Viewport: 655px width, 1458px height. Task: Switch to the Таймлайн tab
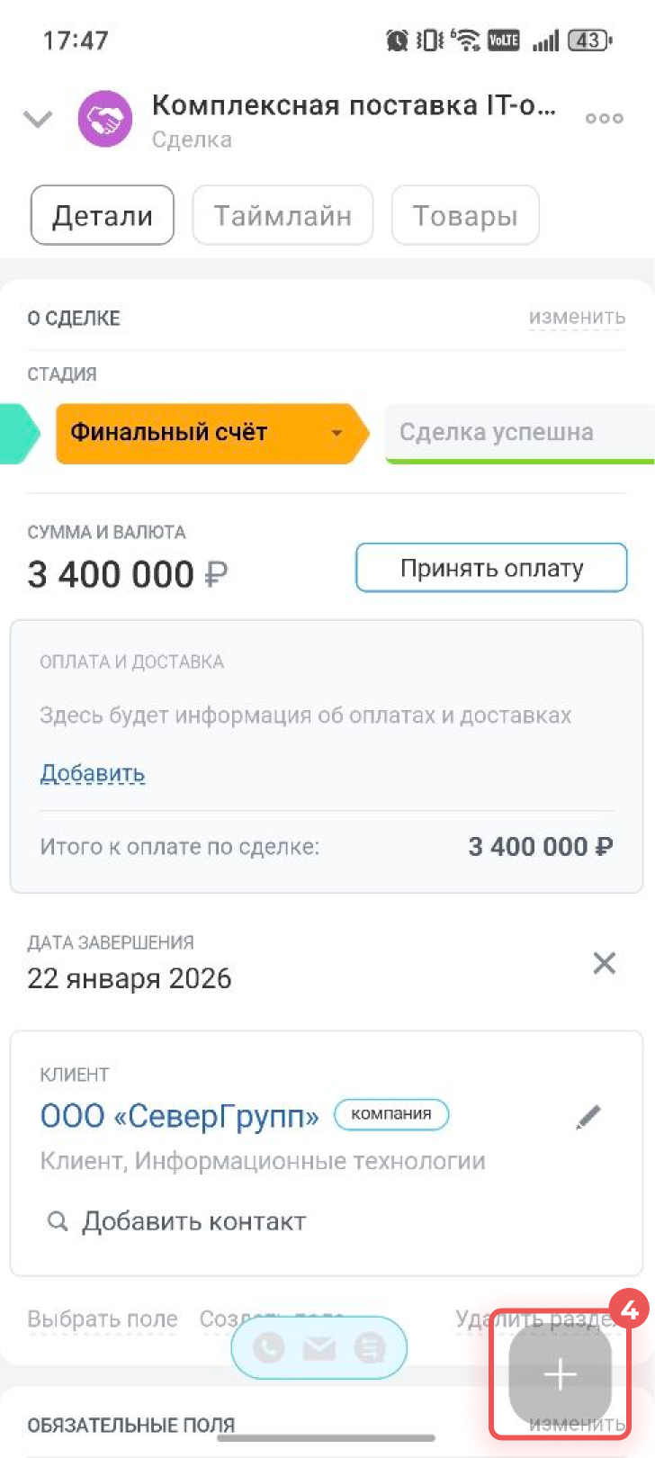[283, 215]
